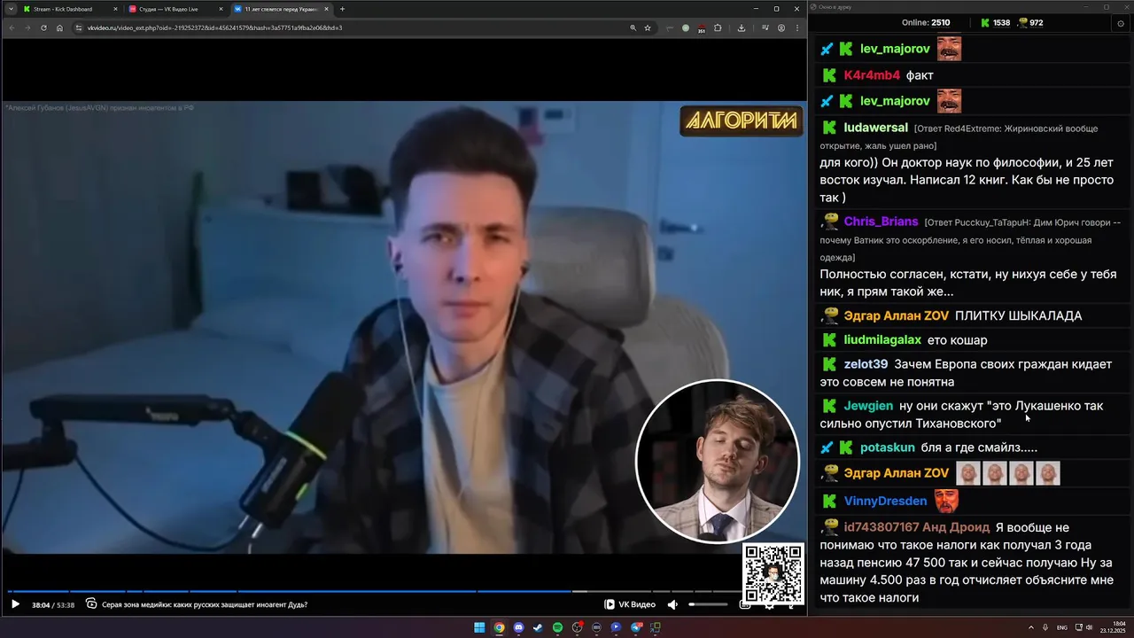Open Steam from the taskbar

(x=538, y=627)
